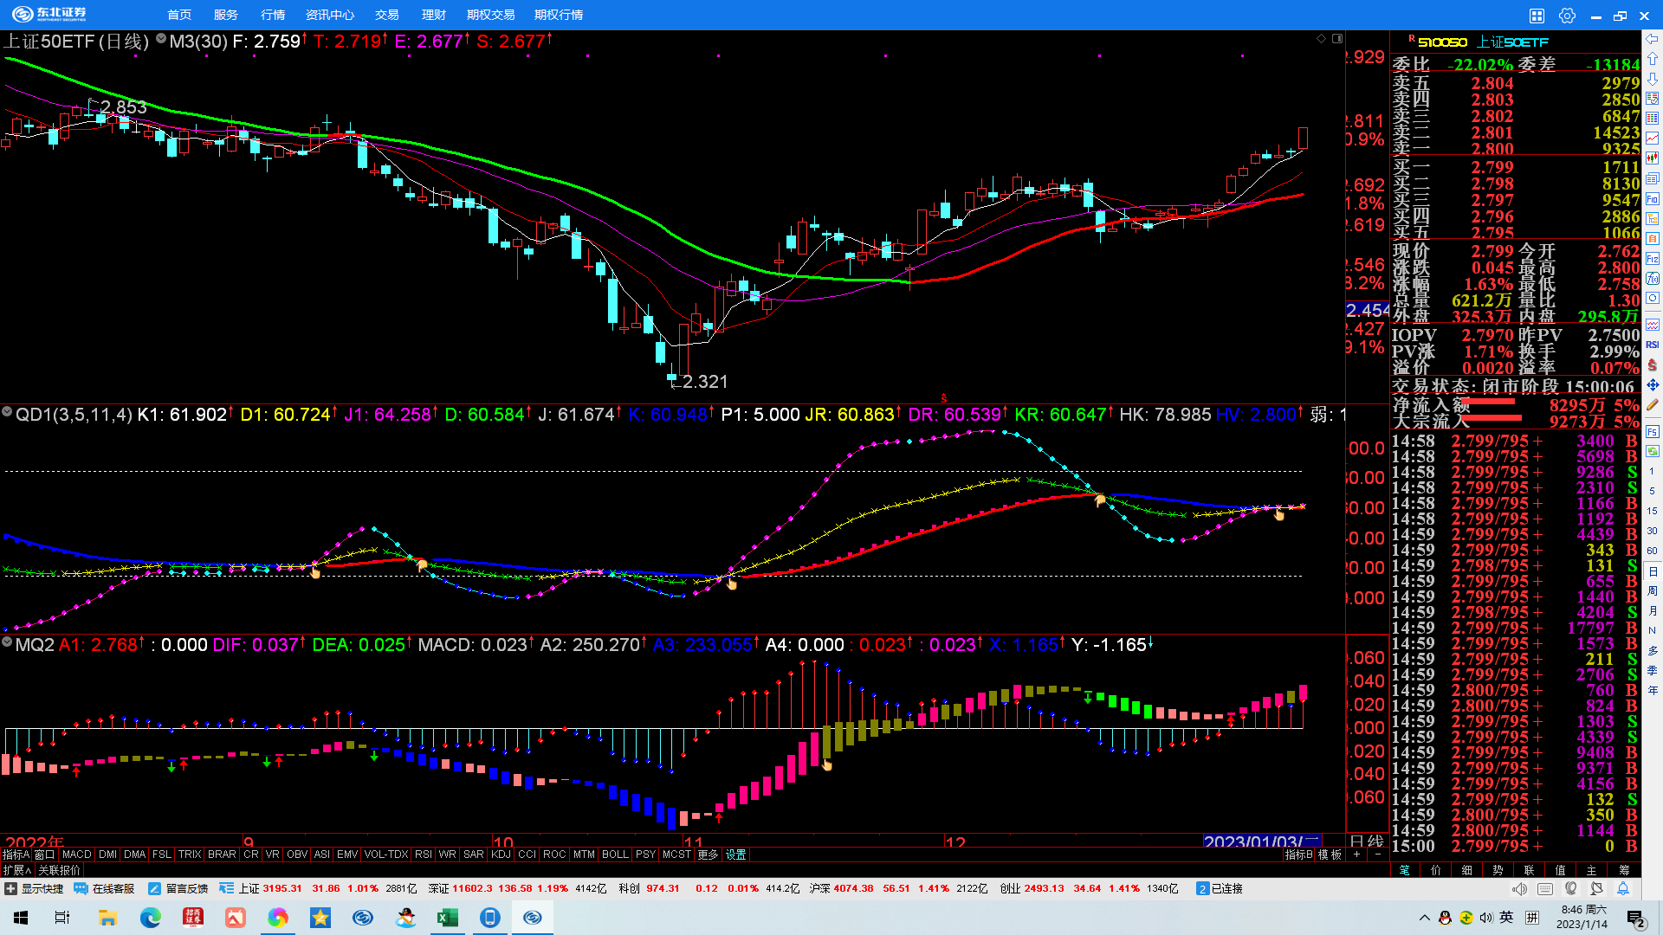This screenshot has height=935, width=1663.
Task: Expand the 扩展 panel at bottom left
Action: pyautogui.click(x=16, y=870)
